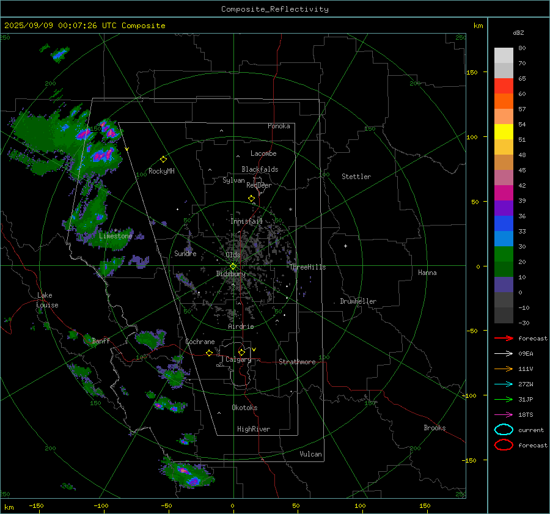Click the green 31JP arrow legend icon
550x514 pixels.
click(504, 399)
